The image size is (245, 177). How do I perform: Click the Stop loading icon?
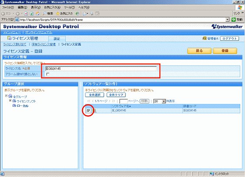pos(26,14)
